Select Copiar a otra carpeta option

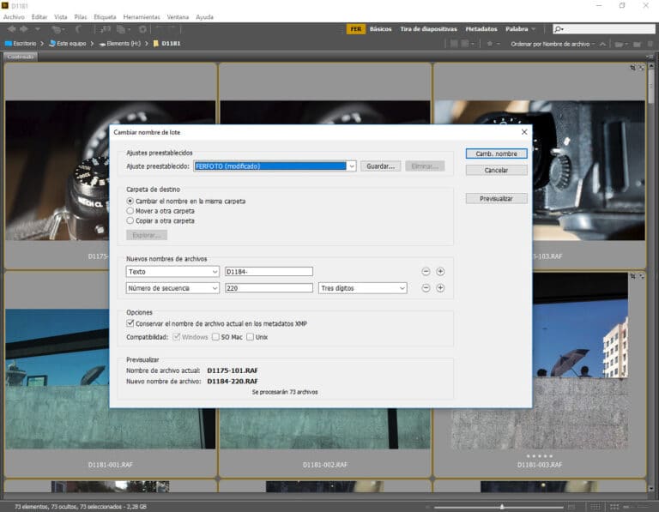130,220
